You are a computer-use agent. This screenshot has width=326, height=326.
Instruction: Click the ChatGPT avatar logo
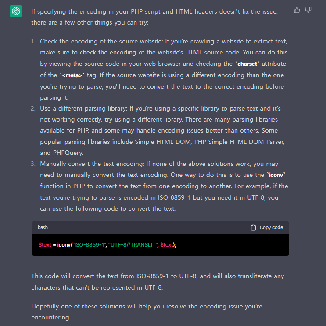[x=16, y=11]
